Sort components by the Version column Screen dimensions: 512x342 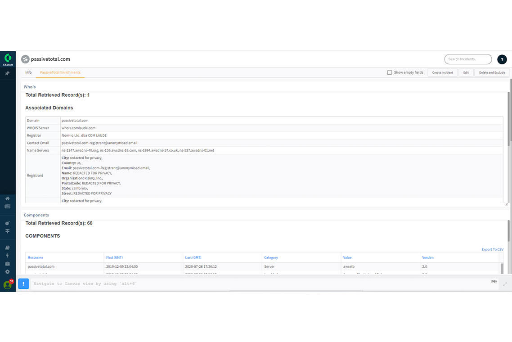click(428, 258)
